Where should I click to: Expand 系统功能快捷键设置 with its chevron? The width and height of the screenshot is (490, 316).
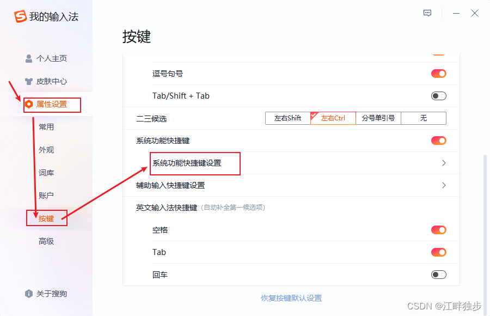click(x=444, y=163)
